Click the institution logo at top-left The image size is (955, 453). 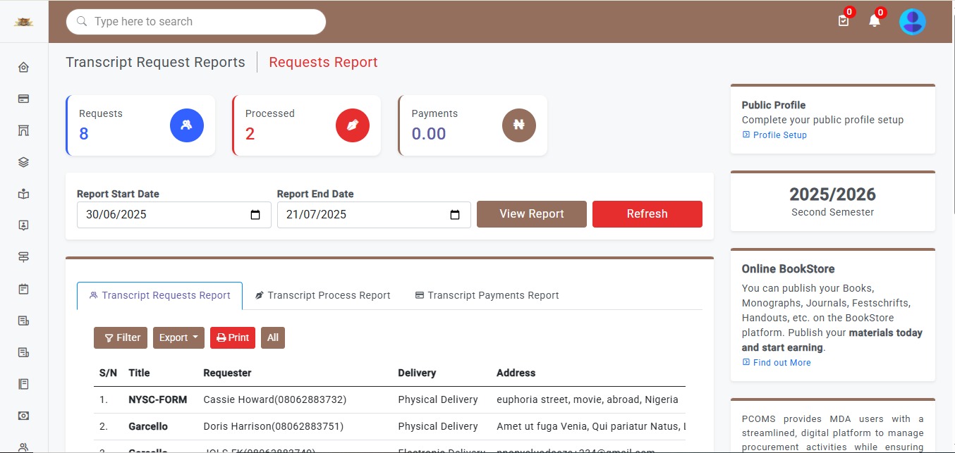click(x=24, y=22)
